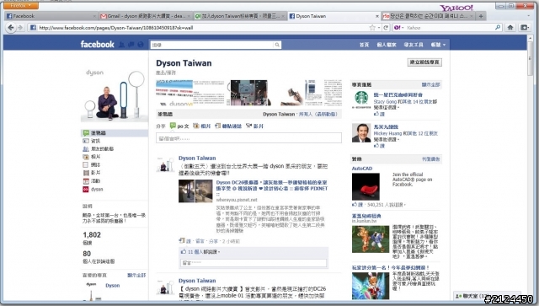Go to the browser Home page icon
The width and height of the screenshot is (539, 306).
click(510, 28)
